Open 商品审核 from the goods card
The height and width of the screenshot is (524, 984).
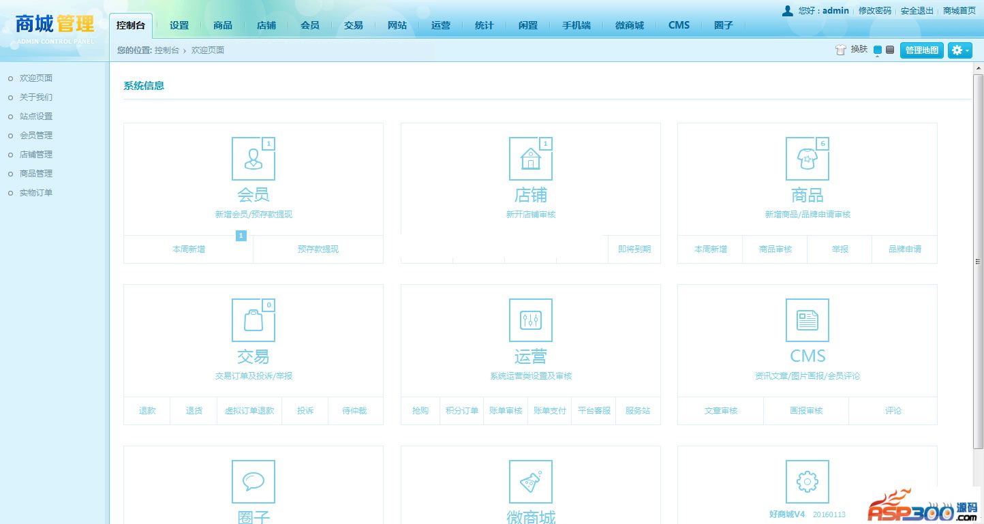(775, 249)
